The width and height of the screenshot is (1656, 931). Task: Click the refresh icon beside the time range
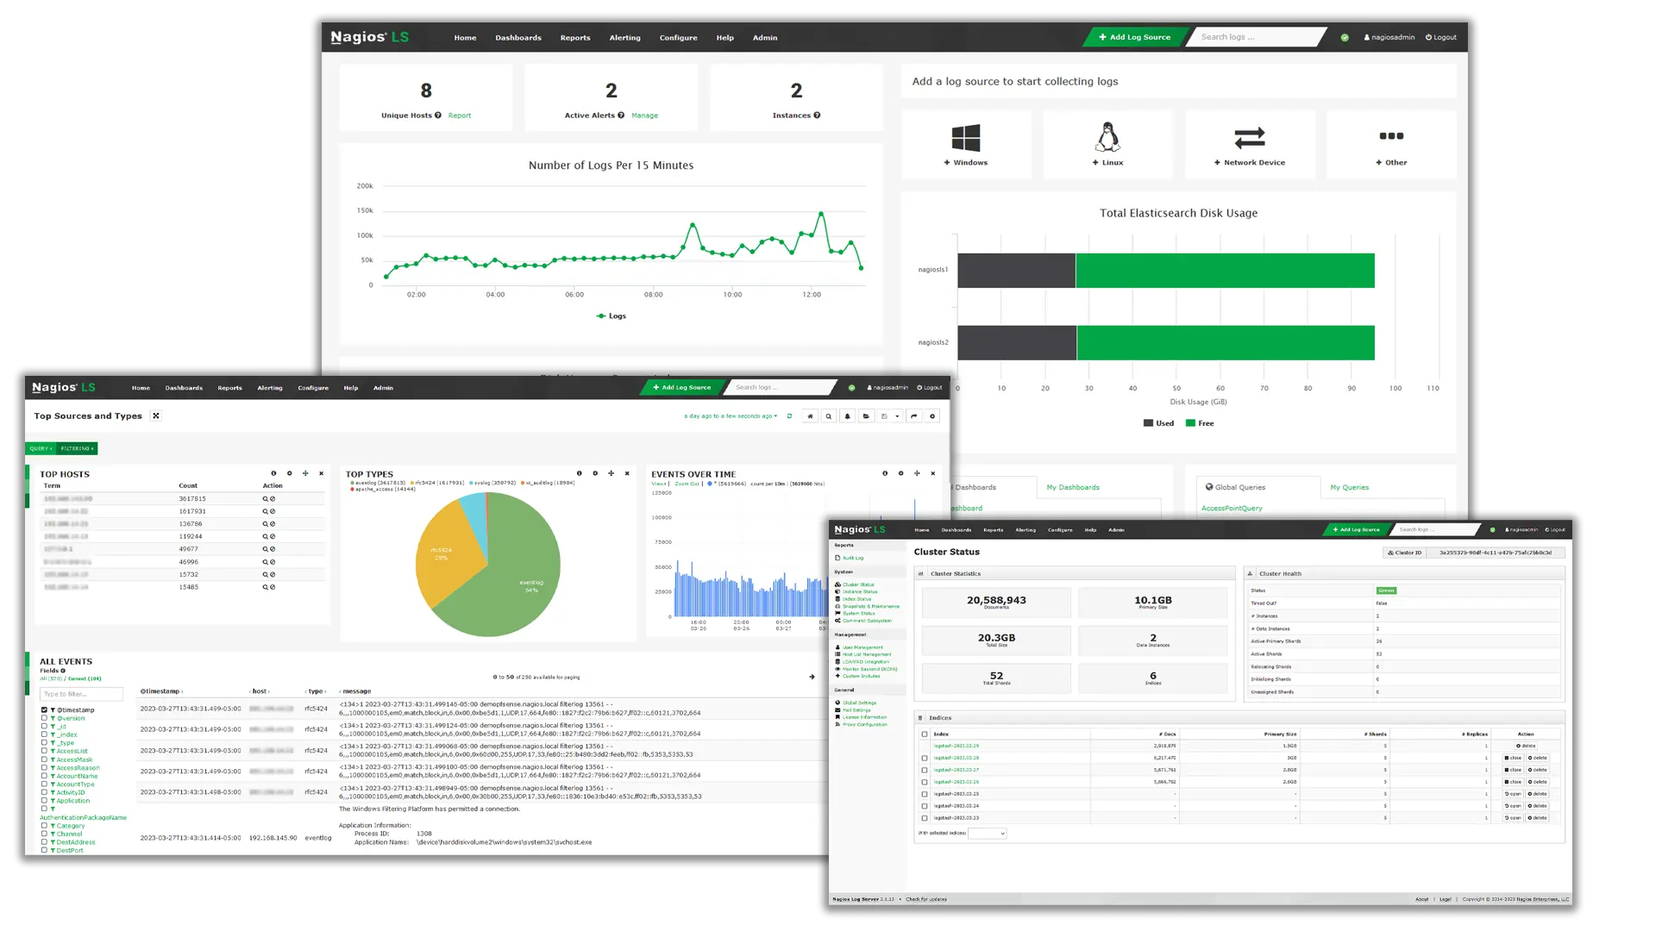pyautogui.click(x=789, y=416)
